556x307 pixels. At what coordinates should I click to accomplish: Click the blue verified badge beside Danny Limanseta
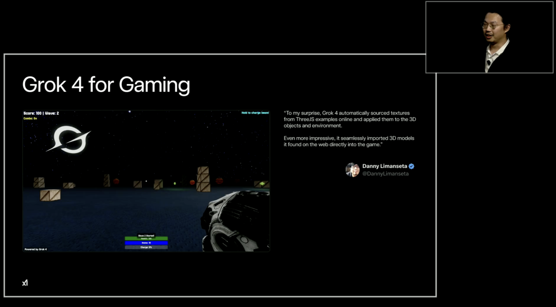411,166
